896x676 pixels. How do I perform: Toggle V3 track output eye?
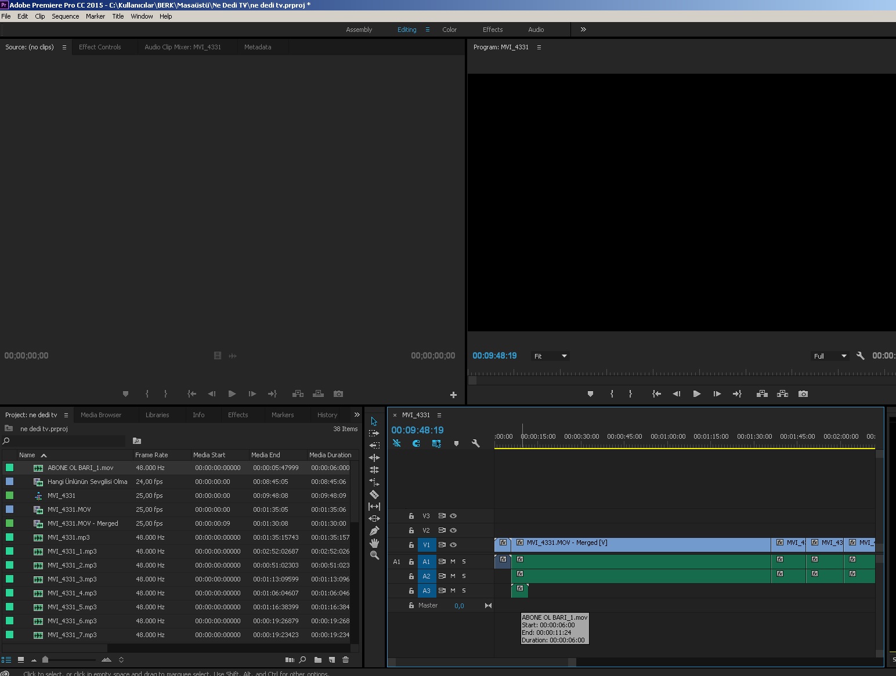tap(454, 516)
